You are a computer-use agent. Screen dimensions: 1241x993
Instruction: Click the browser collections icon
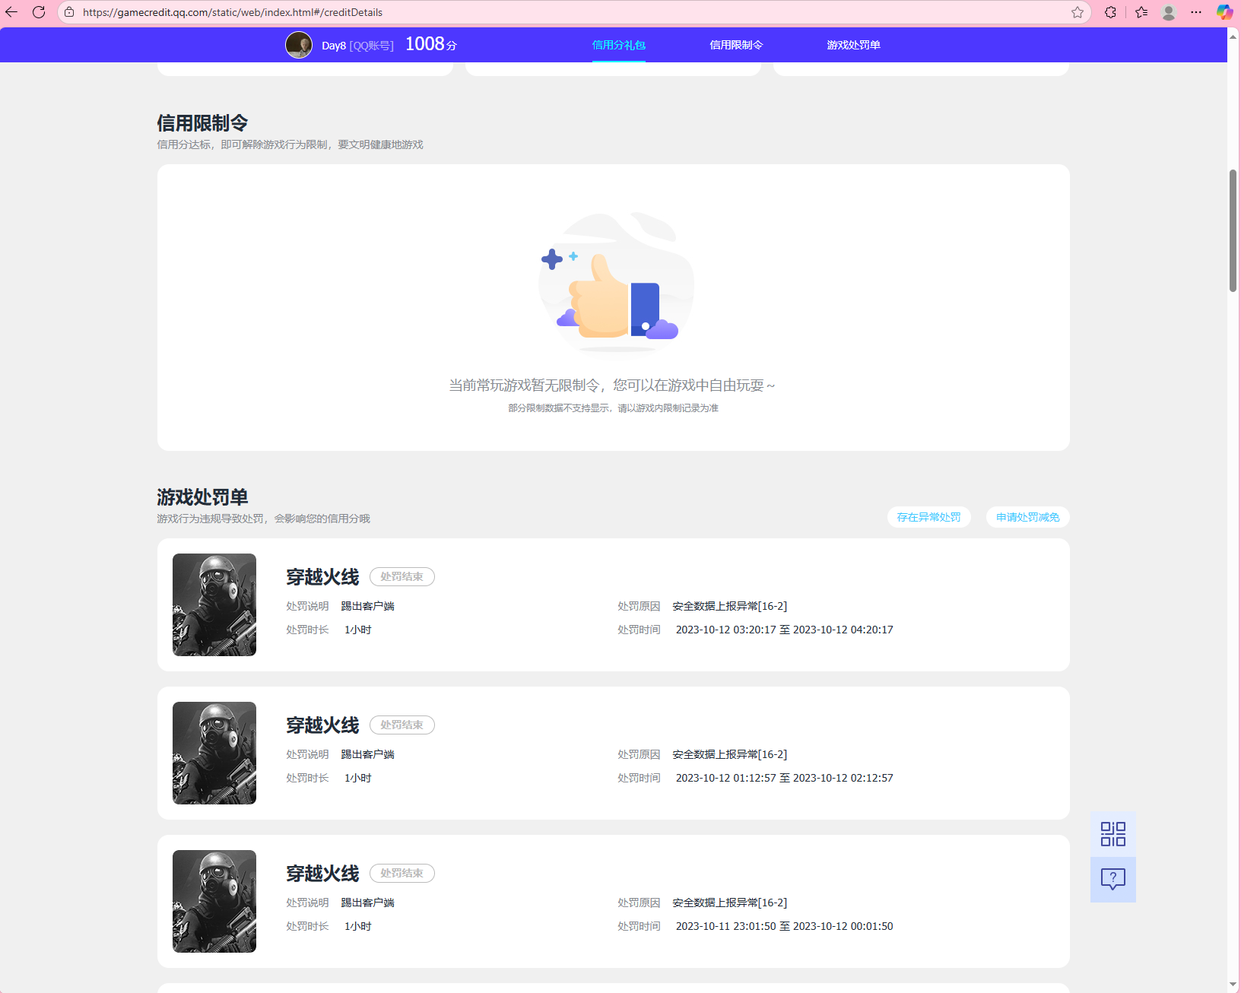tap(1140, 12)
